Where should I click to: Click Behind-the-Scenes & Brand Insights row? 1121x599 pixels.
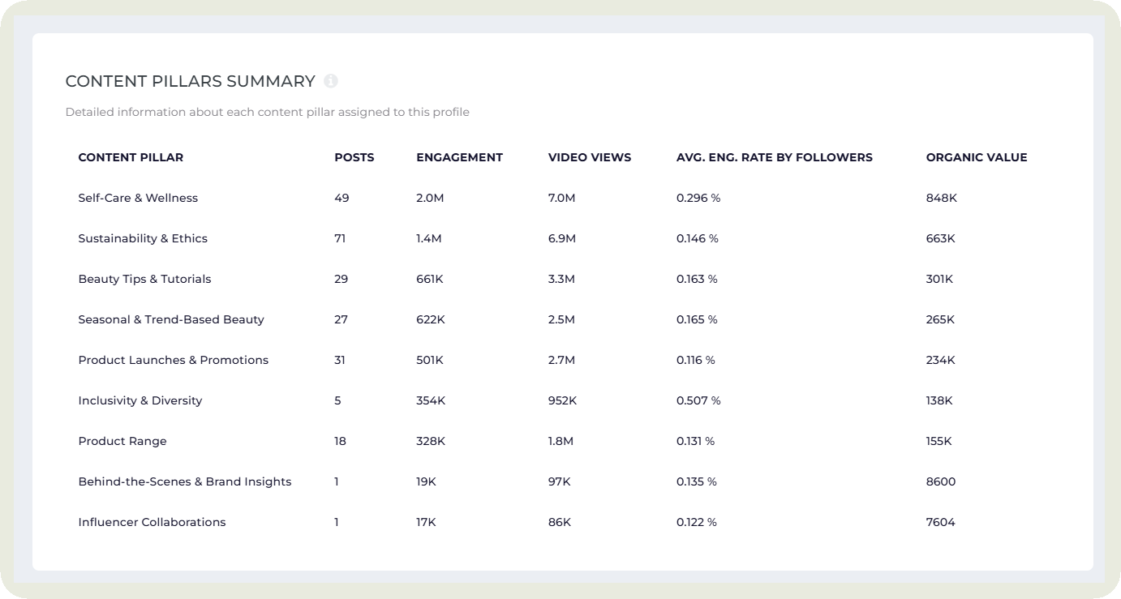coord(185,481)
